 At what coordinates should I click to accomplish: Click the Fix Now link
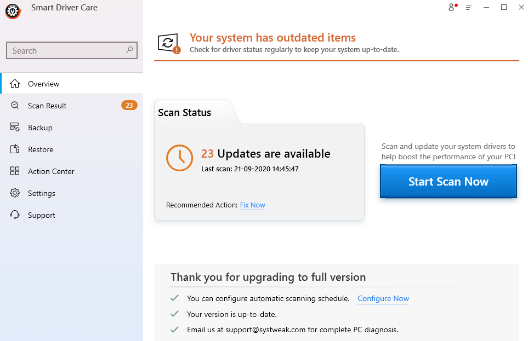point(252,205)
